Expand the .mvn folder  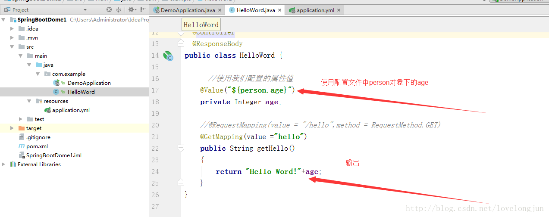click(x=13, y=37)
